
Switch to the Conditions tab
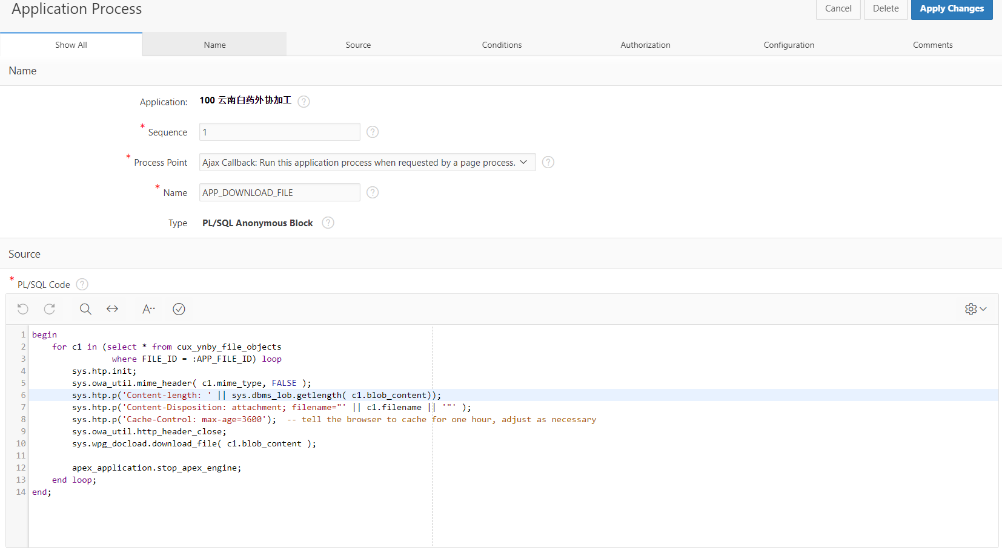click(502, 44)
